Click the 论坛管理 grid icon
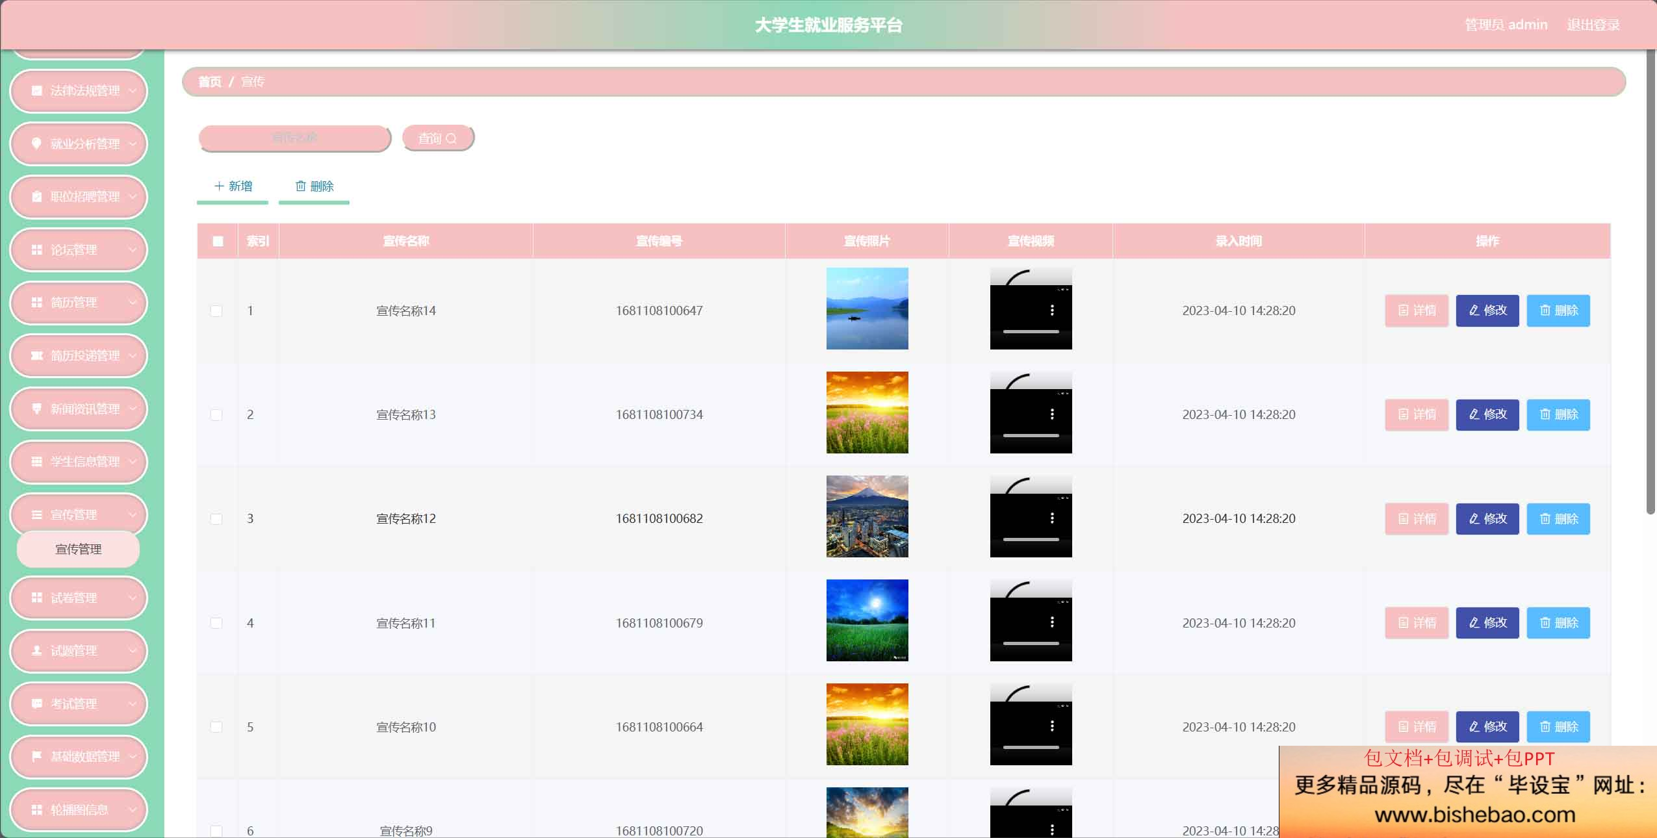 tap(37, 250)
